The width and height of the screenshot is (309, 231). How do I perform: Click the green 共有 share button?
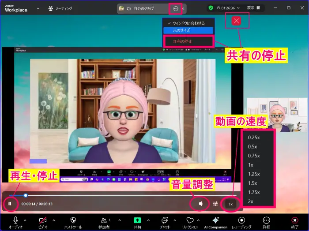pyautogui.click(x=137, y=223)
